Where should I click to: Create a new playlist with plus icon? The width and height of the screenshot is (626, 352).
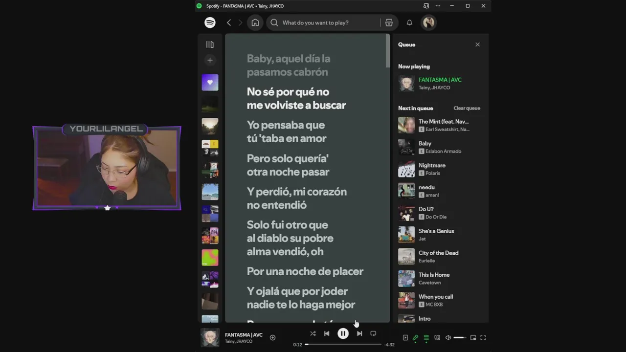click(x=210, y=60)
